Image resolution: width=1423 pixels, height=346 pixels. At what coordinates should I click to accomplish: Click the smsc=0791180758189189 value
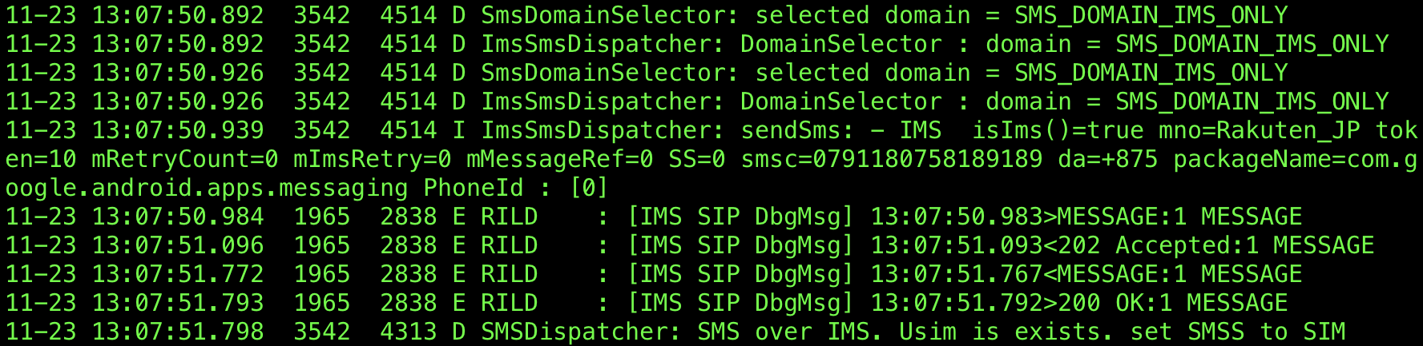click(892, 159)
